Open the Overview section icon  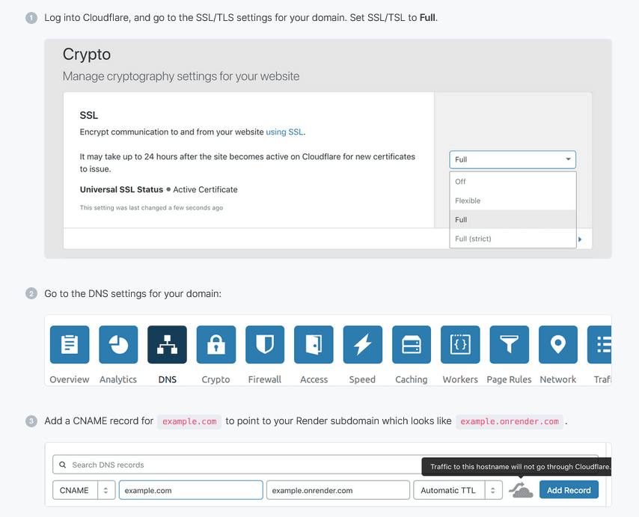pyautogui.click(x=70, y=345)
